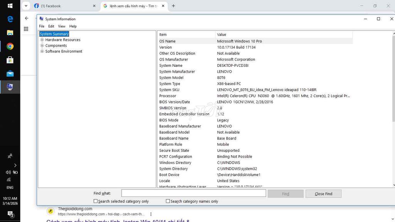Open the Edit menu
Viewport: 395px width, 222px height.
51,26
